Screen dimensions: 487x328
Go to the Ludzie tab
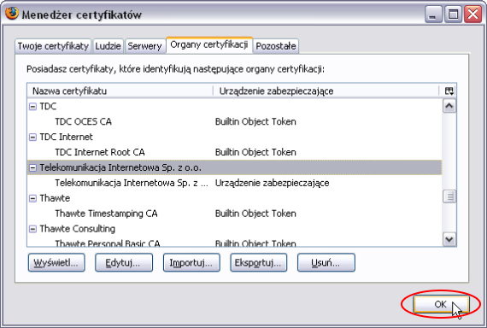108,46
